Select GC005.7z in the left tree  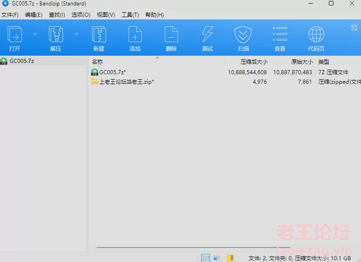[x=43, y=61]
